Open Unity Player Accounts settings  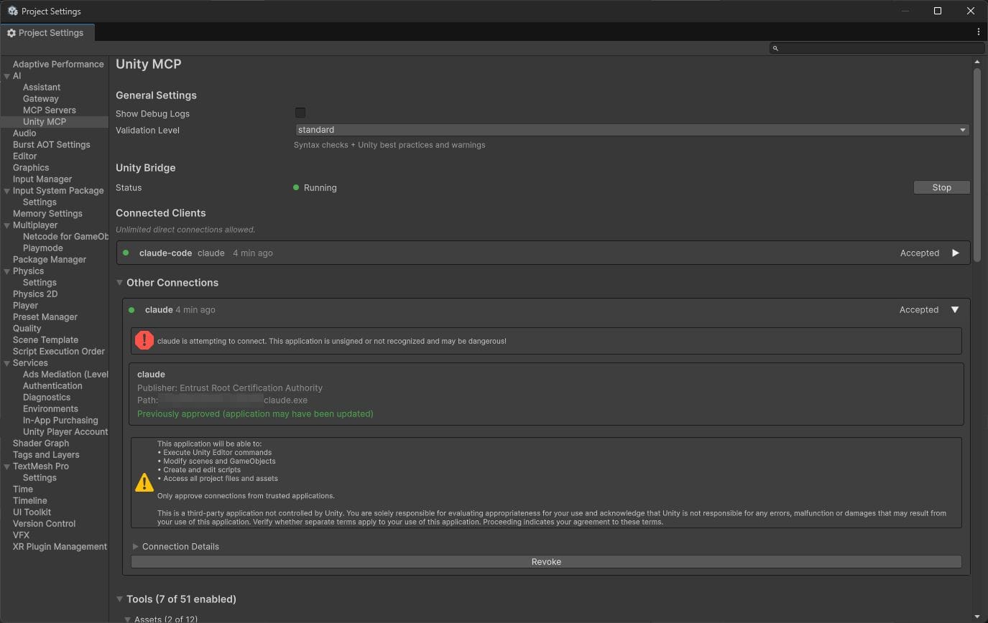[x=65, y=431]
